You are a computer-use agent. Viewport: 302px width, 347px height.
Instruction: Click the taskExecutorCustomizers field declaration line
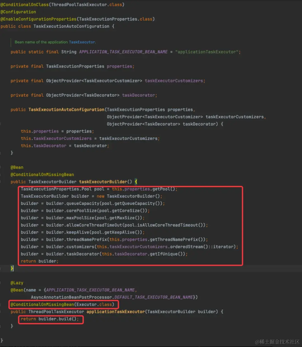(x=108, y=81)
